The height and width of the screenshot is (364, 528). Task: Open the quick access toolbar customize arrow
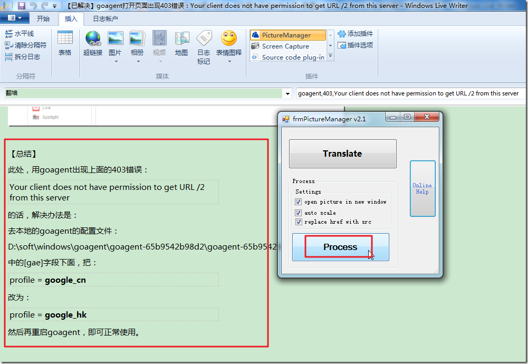(x=54, y=6)
